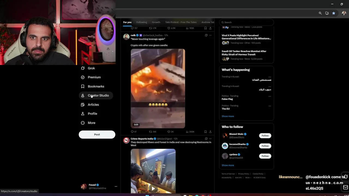
Task: Open the browser zoom magnifier icon
Action: tap(320, 13)
